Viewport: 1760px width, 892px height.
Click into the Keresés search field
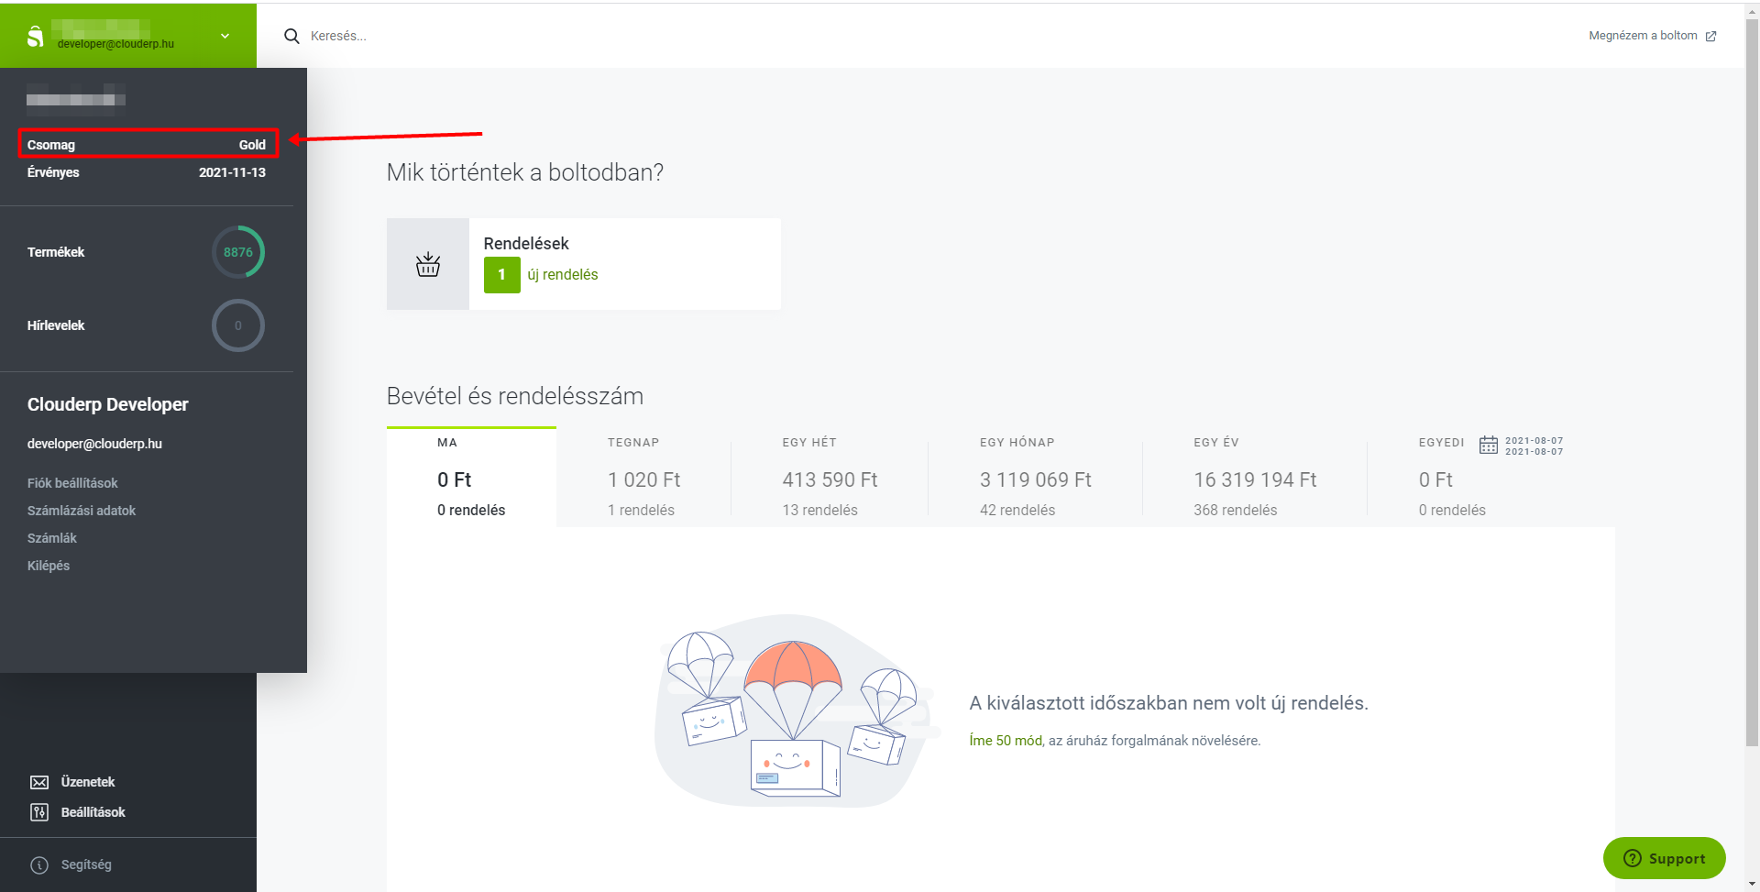[x=550, y=36]
